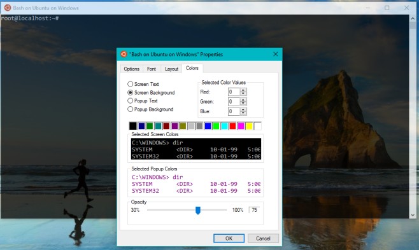Click the Green value input field
Viewport: 419px width, 250px height.
pyautogui.click(x=234, y=102)
